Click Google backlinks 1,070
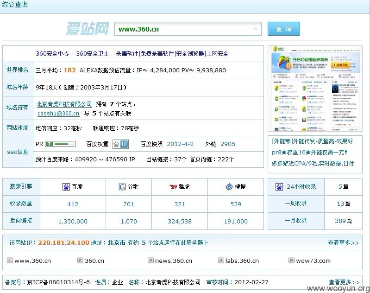Viewport: 370px width, 293px height. 129,222
